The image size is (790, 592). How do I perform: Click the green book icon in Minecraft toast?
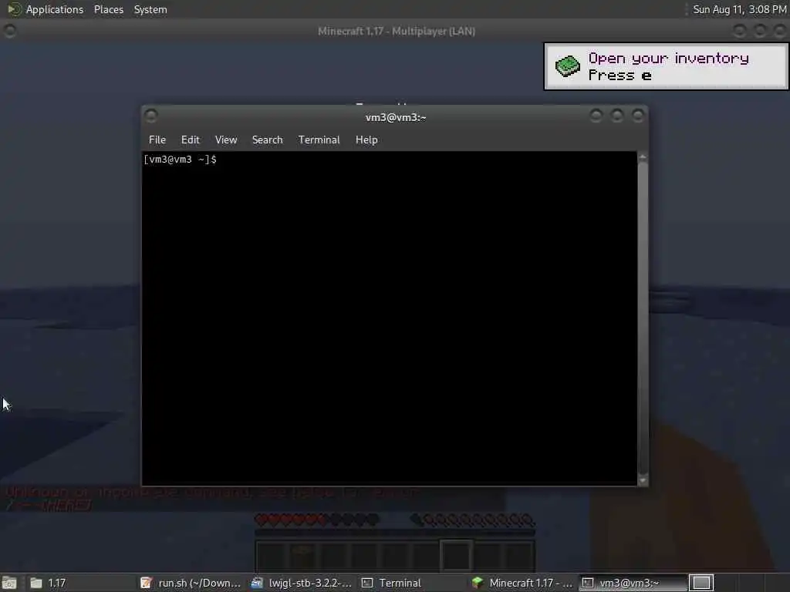click(x=568, y=66)
